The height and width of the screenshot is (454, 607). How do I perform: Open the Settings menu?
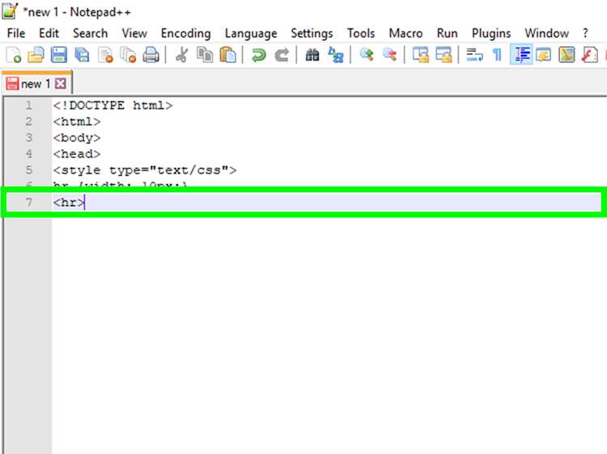[312, 33]
